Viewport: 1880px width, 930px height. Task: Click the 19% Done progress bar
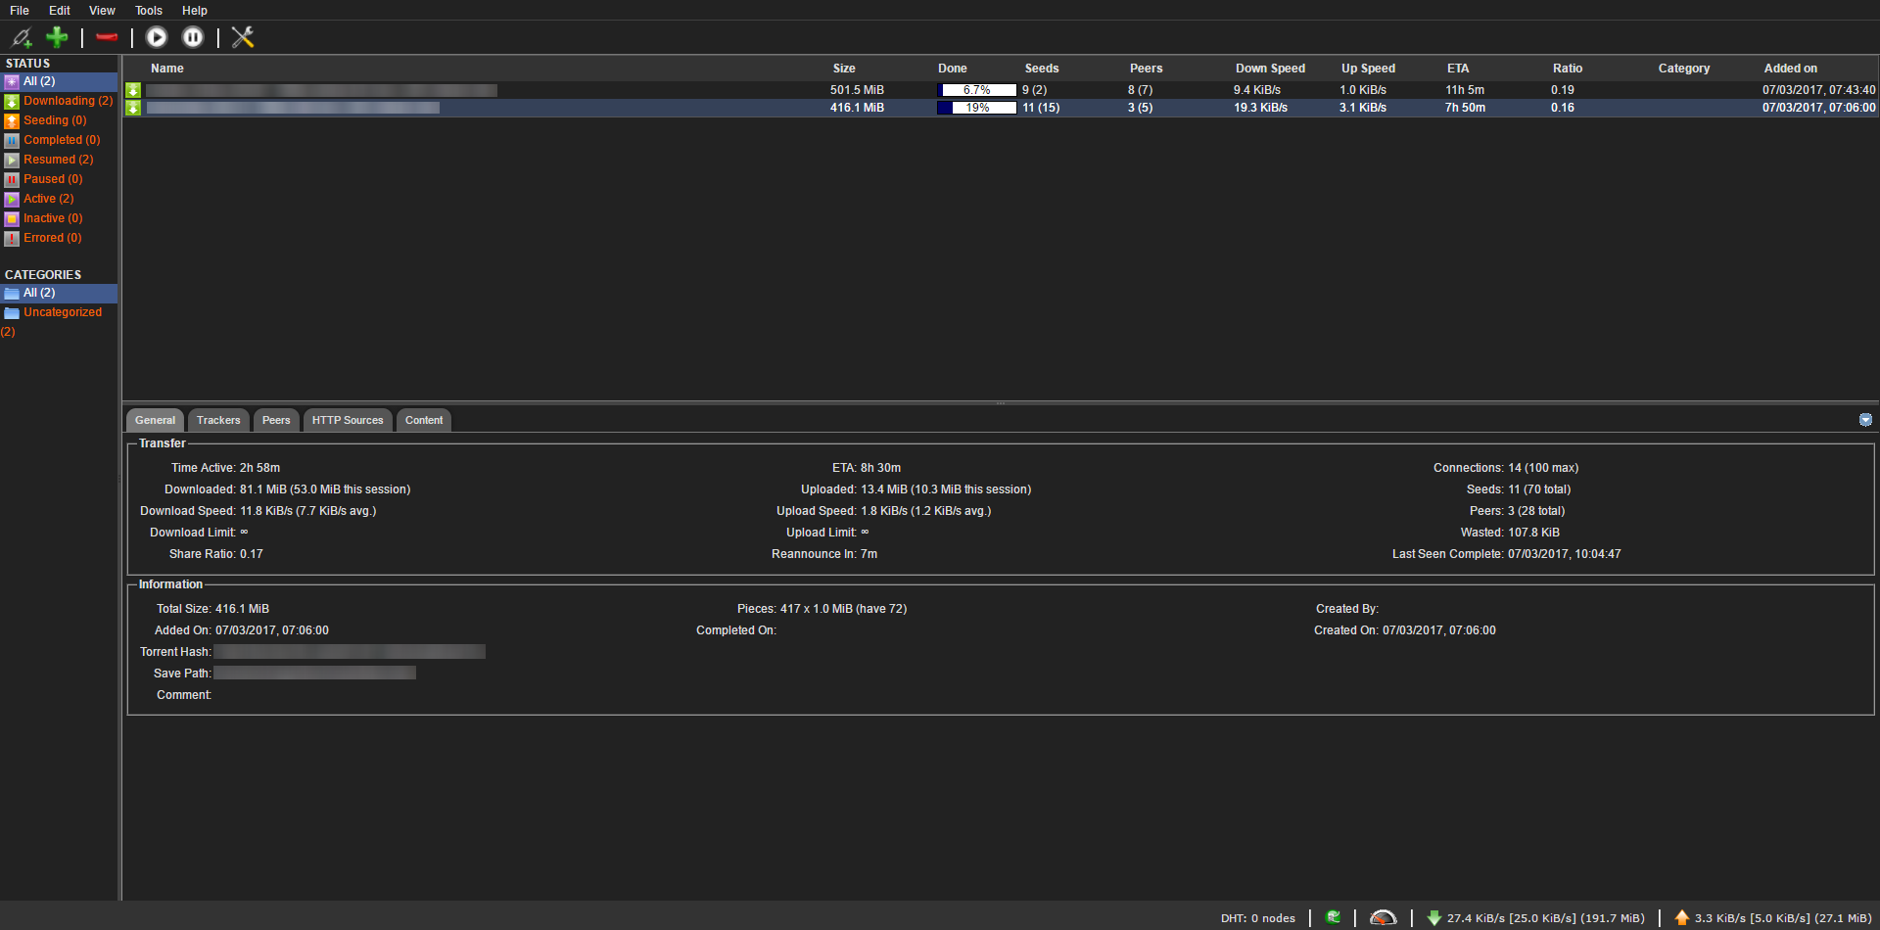coord(976,108)
